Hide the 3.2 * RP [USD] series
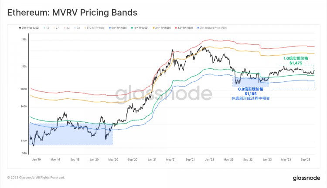The height and width of the screenshot is (188, 327). (184, 28)
